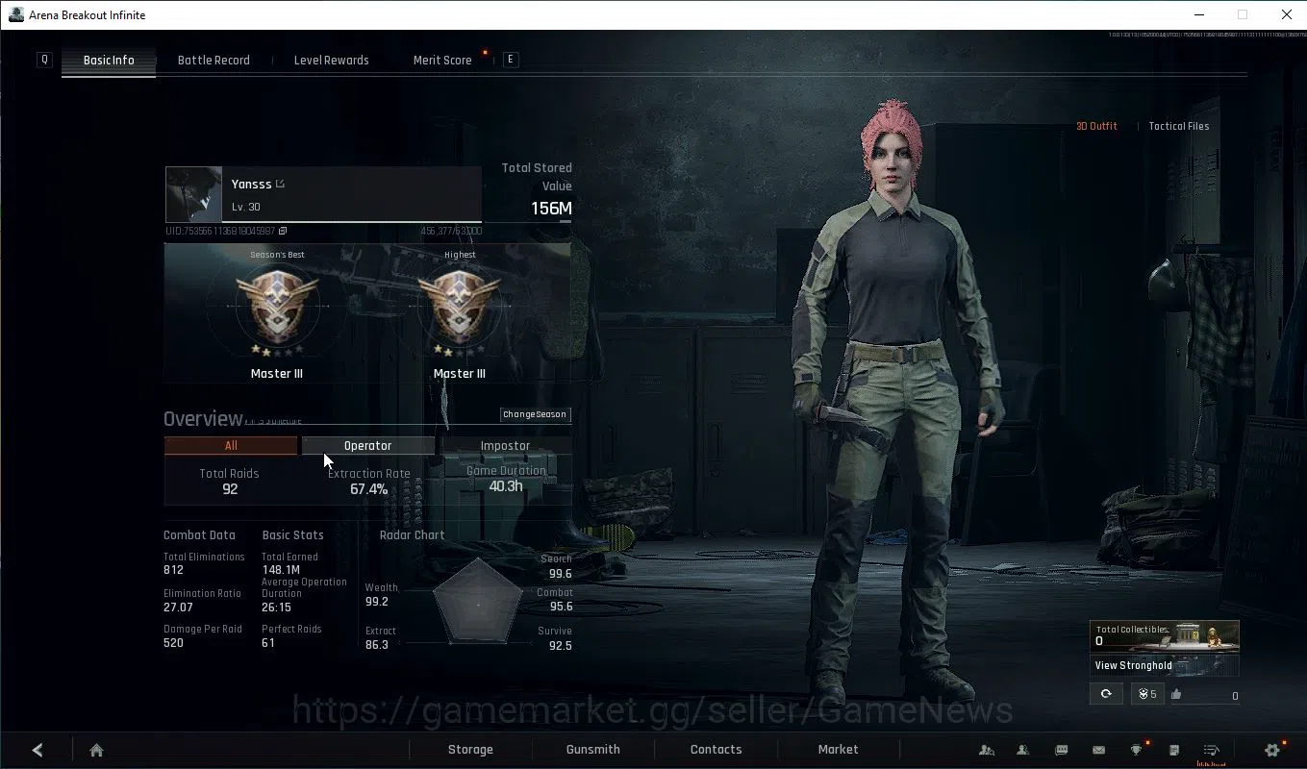The height and width of the screenshot is (769, 1307).
Task: Click the Lv. 30 level text
Action: tap(246, 207)
